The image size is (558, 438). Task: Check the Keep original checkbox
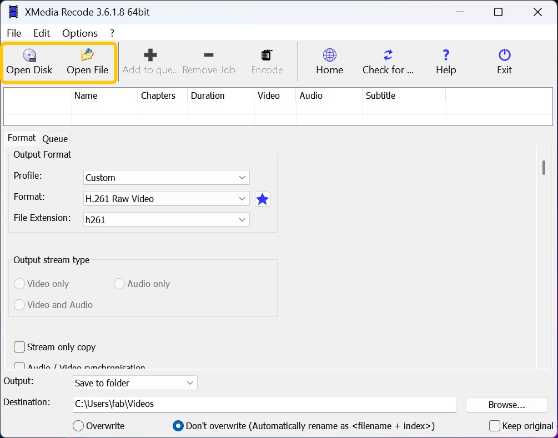(493, 425)
